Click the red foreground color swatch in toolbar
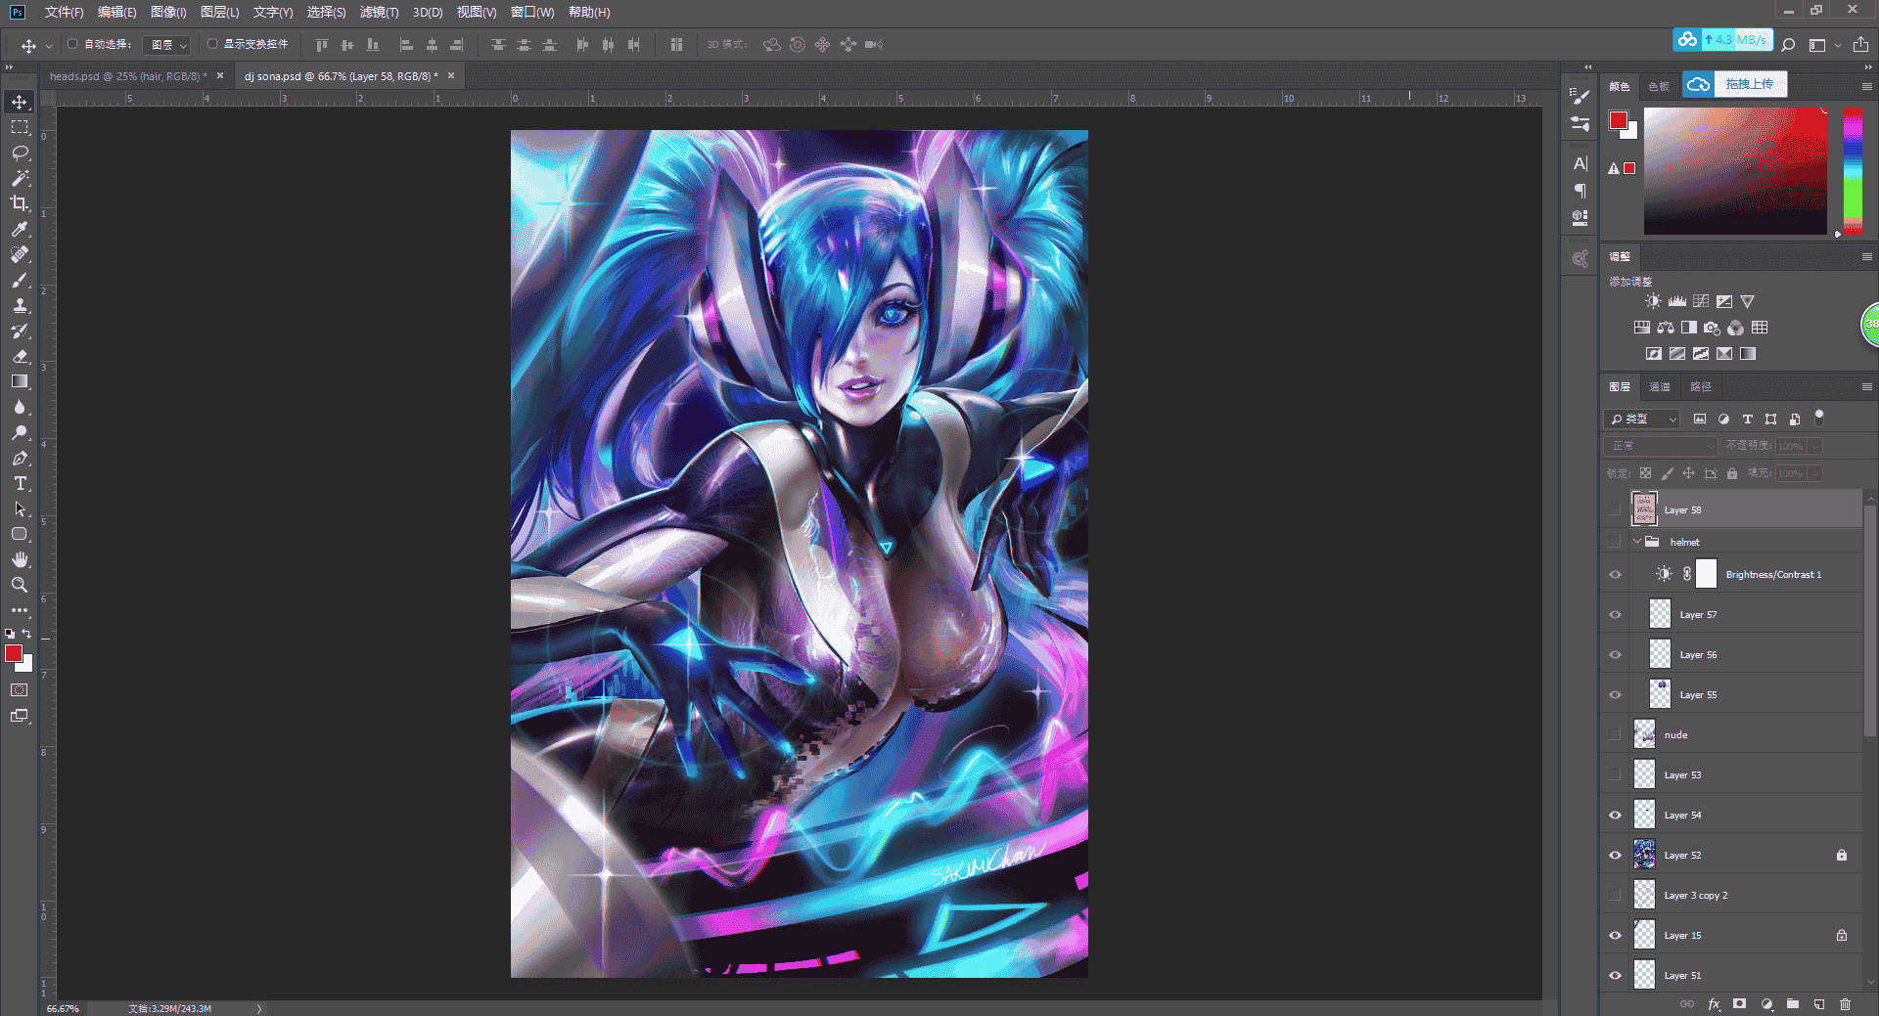The image size is (1879, 1016). click(14, 653)
